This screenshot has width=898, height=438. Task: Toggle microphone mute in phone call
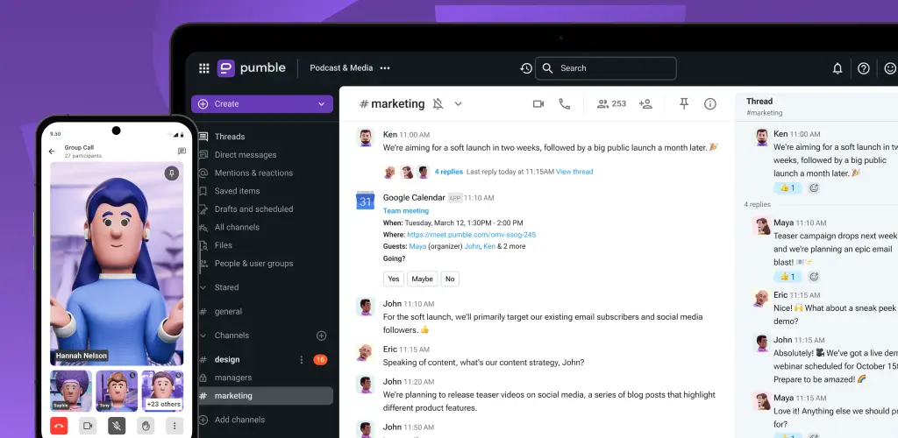pos(117,426)
